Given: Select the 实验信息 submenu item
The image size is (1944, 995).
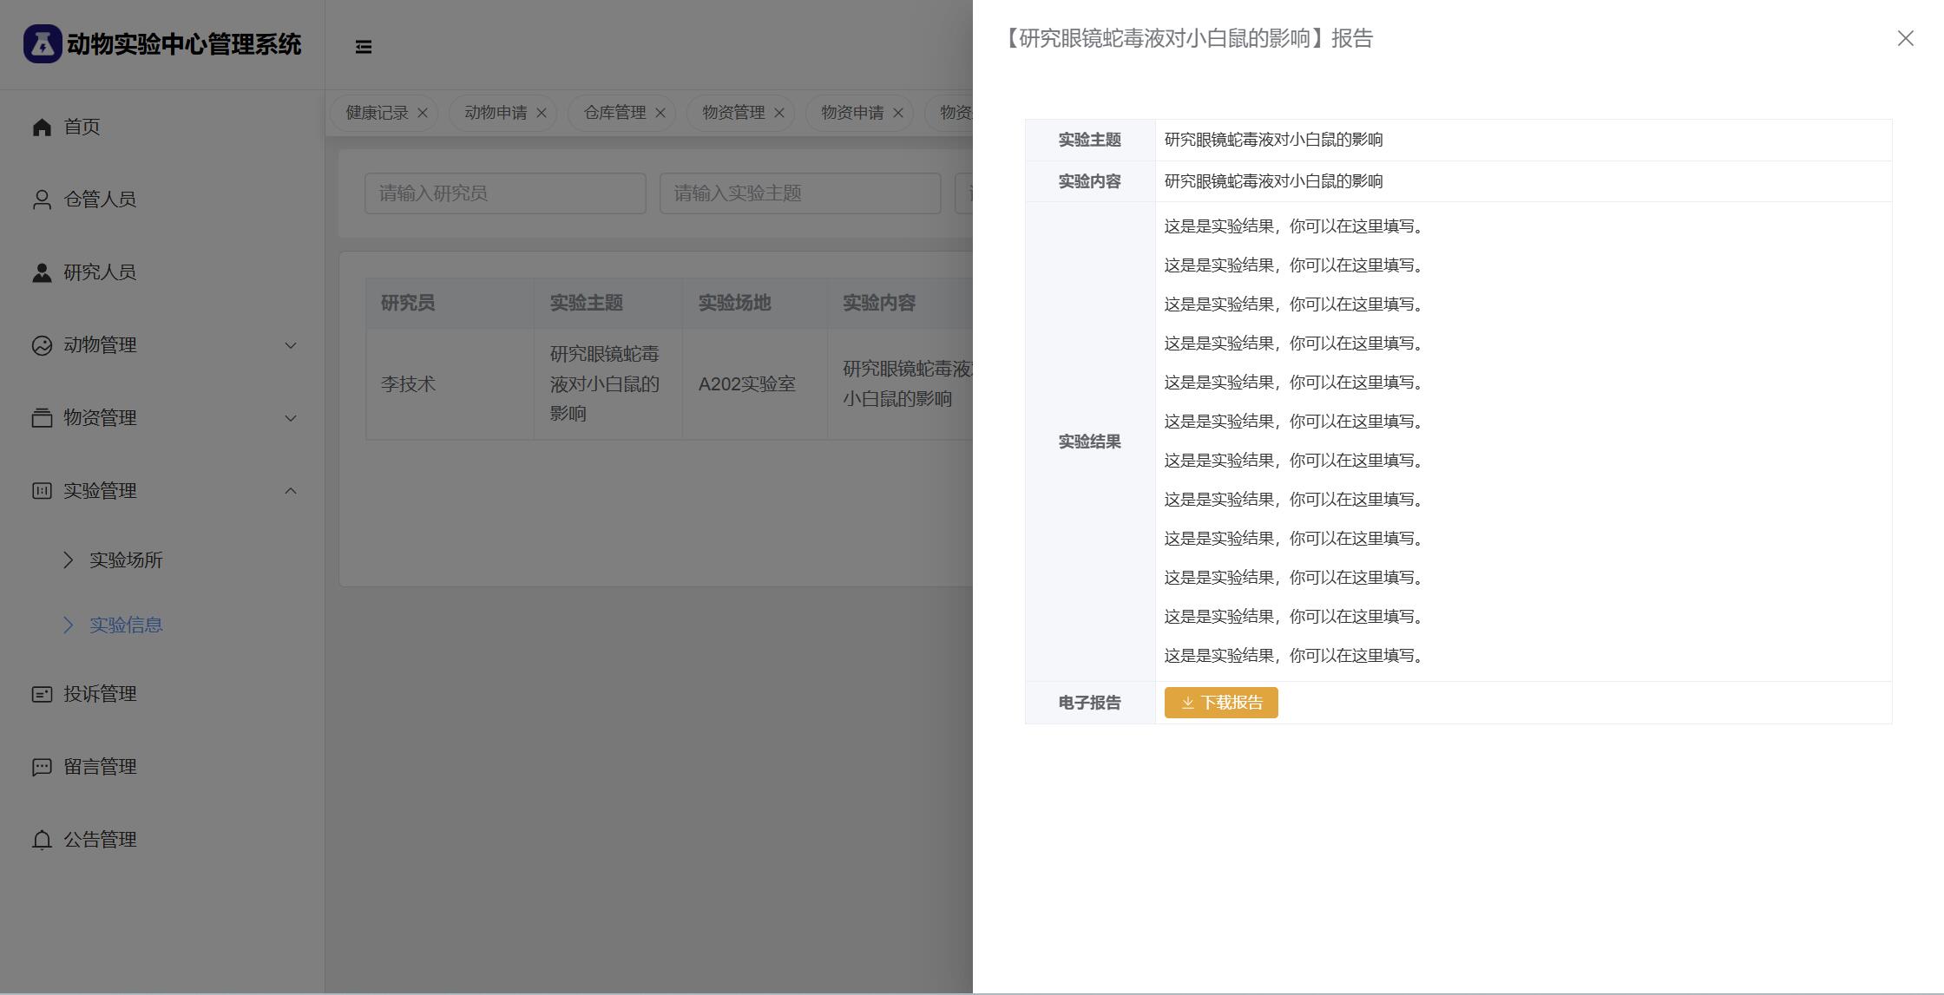Looking at the screenshot, I should pyautogui.click(x=126, y=625).
